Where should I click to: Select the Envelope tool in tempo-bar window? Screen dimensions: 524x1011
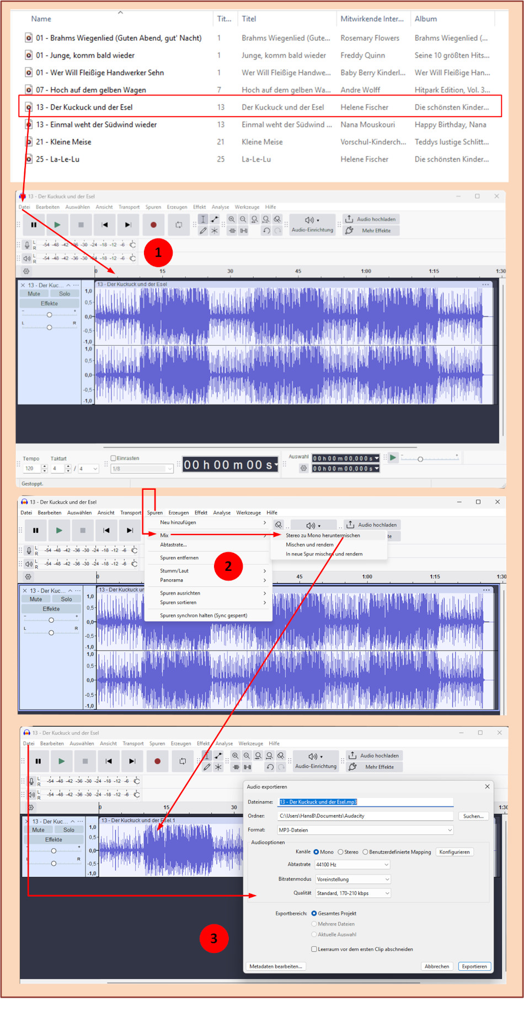(215, 219)
